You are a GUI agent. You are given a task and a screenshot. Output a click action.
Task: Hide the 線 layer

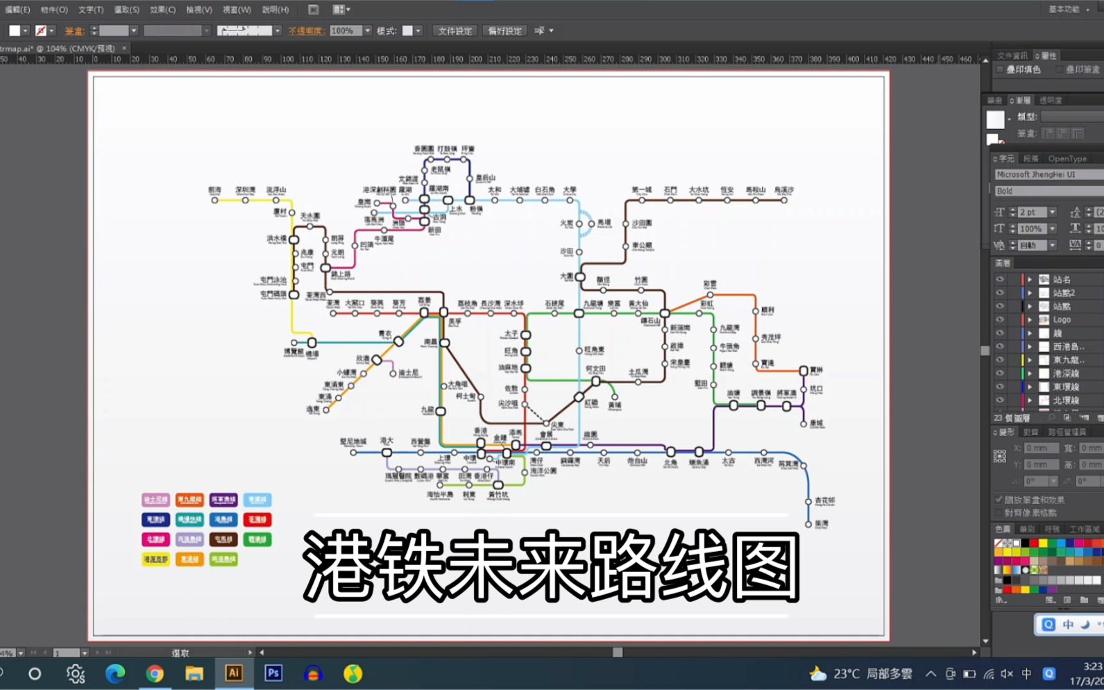click(1000, 333)
